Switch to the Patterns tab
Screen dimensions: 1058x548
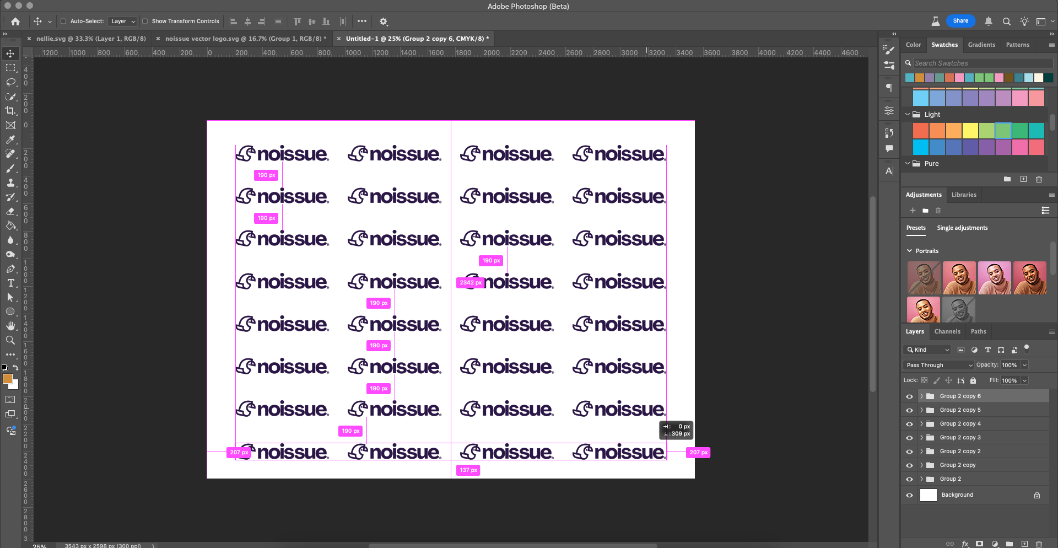pos(1017,45)
